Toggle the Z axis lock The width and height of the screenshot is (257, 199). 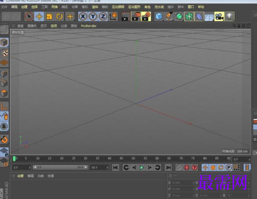click(103, 16)
